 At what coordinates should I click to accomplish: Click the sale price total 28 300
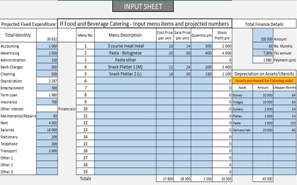coord(182,179)
